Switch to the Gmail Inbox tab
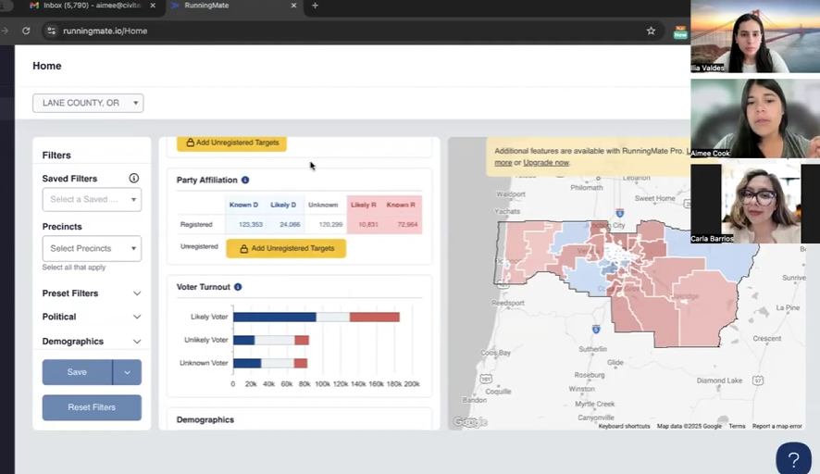820x474 pixels. pos(92,6)
